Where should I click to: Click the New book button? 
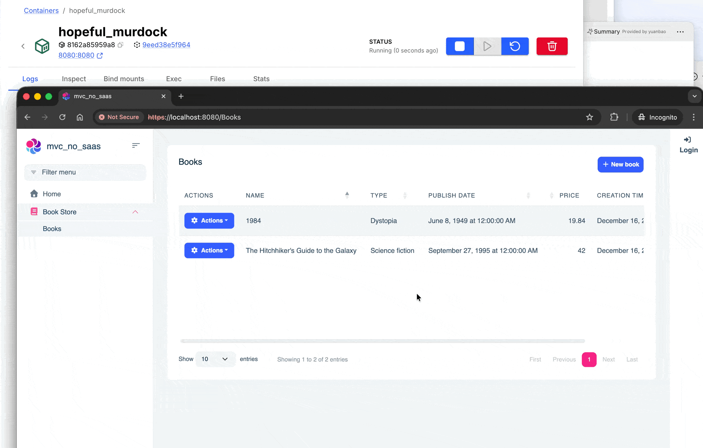pos(620,164)
